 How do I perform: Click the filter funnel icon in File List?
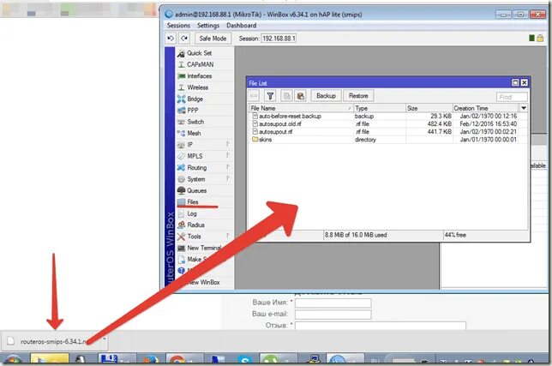click(270, 96)
